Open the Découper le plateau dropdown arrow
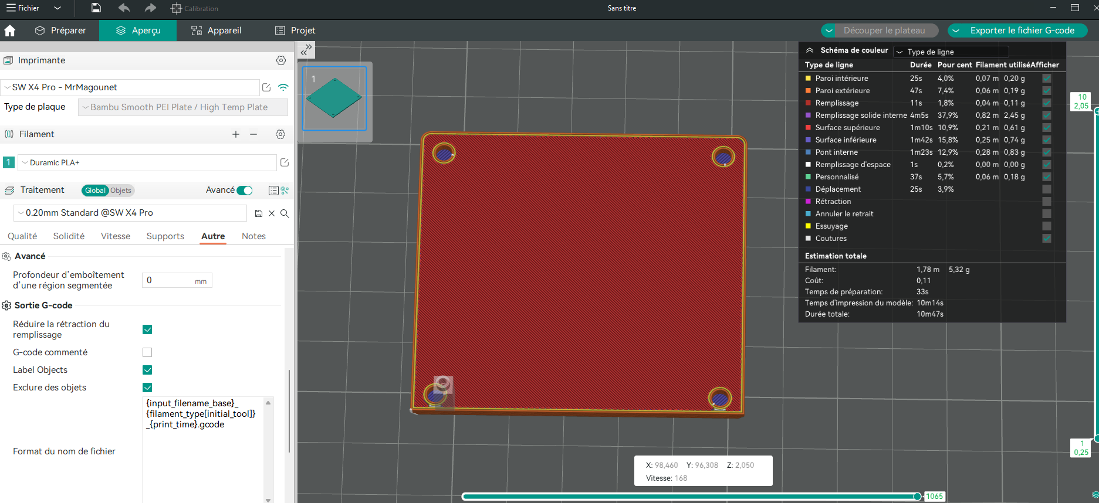The image size is (1099, 503). pos(829,30)
